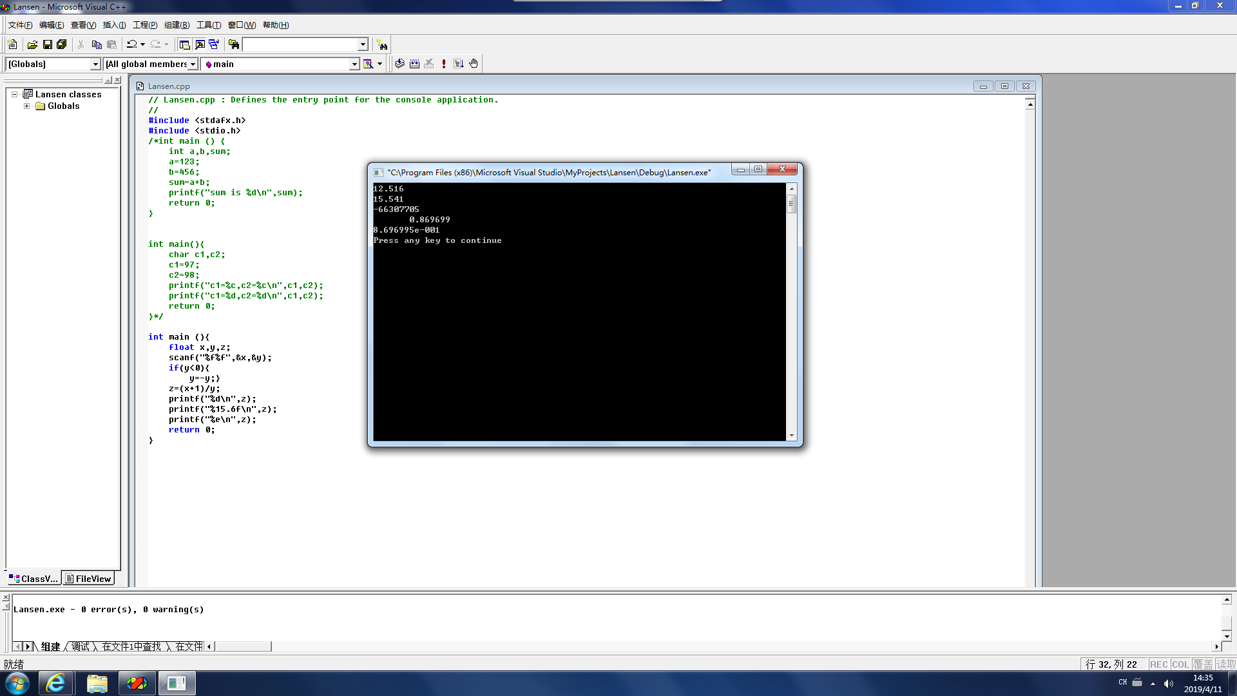1237x696 pixels.
Task: Toggle the Output pane button
Action: (x=200, y=44)
